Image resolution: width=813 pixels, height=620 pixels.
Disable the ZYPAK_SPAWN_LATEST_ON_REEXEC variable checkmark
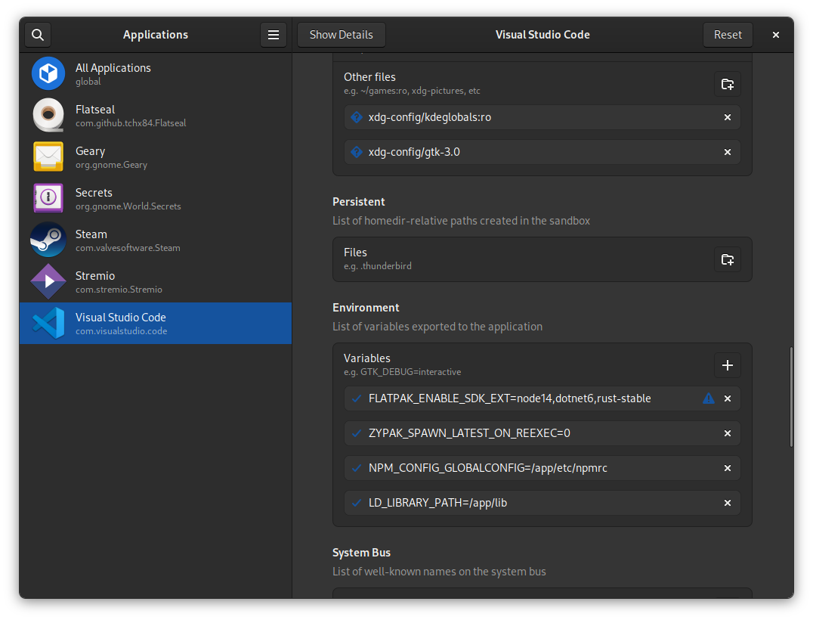(x=356, y=433)
